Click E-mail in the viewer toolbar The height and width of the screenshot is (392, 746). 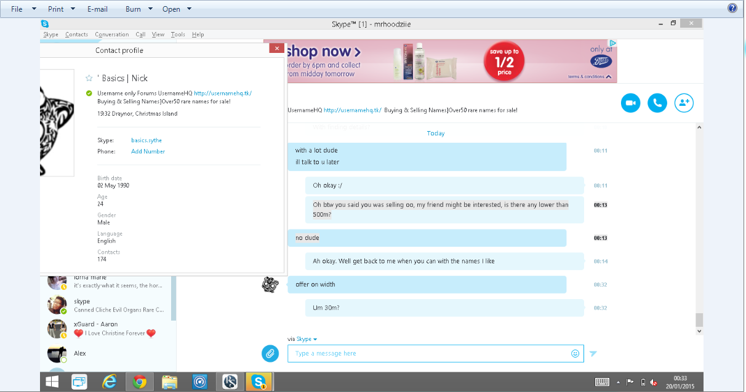pos(97,9)
